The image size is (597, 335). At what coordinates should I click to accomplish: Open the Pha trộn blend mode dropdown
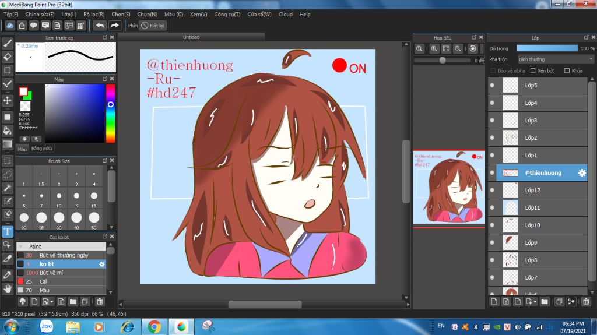pyautogui.click(x=556, y=59)
